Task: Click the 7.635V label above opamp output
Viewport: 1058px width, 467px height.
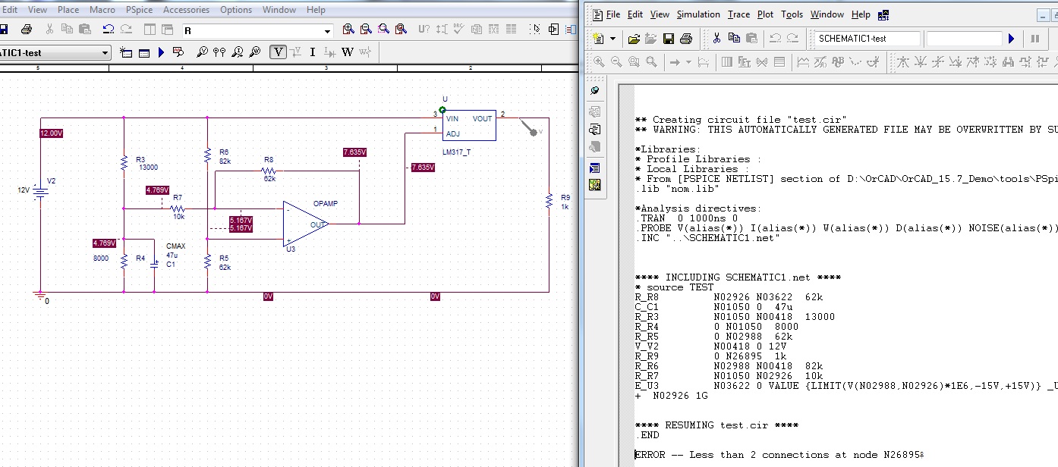Action: pyautogui.click(x=354, y=152)
